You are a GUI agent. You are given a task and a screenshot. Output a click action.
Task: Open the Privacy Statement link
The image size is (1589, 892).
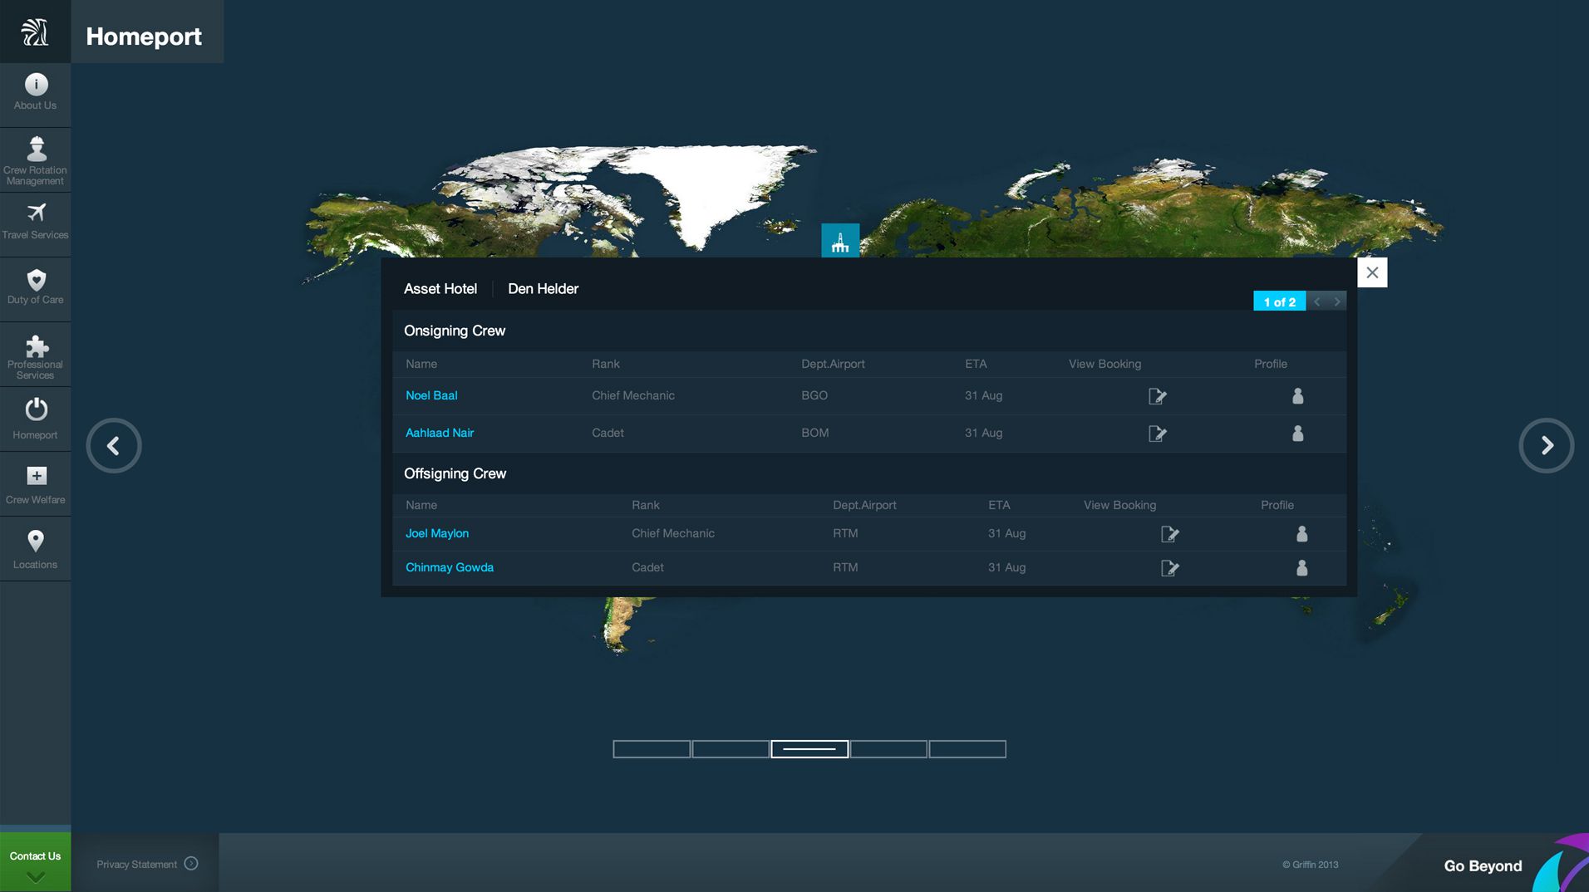pos(136,865)
